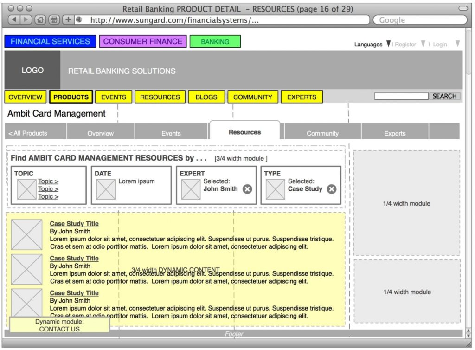Click the first case study image placeholder

pyautogui.click(x=26, y=234)
